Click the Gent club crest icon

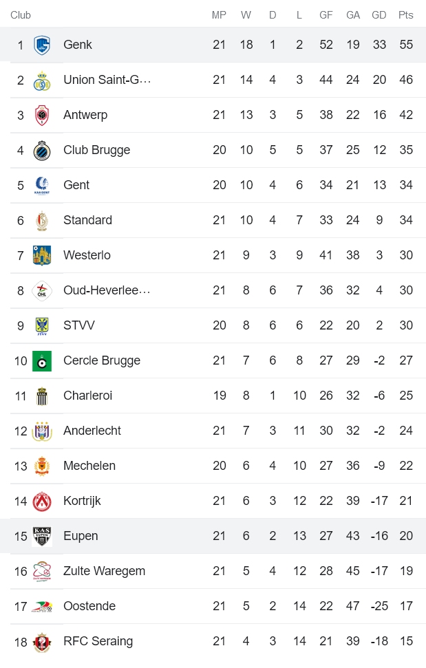point(42,186)
